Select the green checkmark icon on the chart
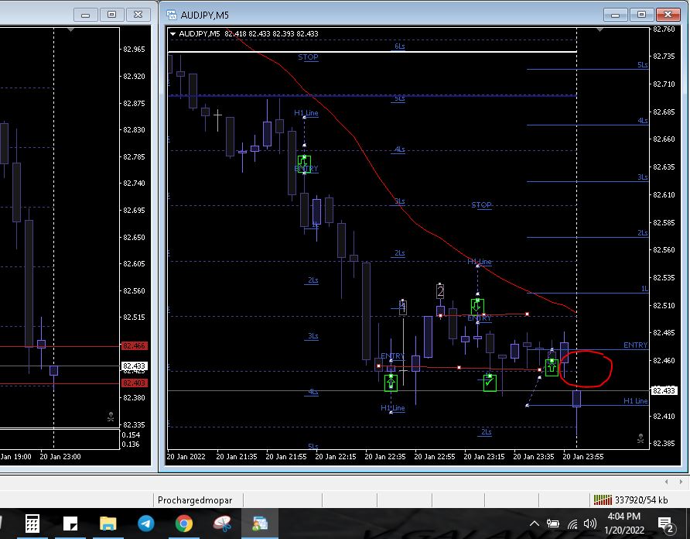690x539 pixels. [490, 383]
